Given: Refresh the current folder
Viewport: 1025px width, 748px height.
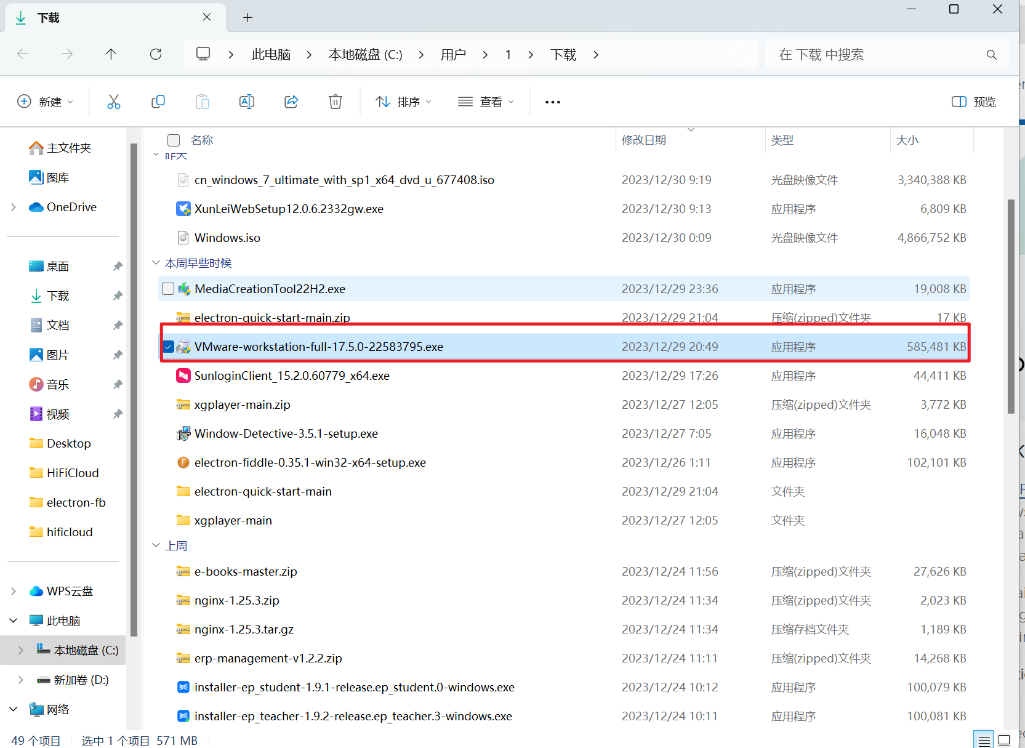Looking at the screenshot, I should pos(156,54).
